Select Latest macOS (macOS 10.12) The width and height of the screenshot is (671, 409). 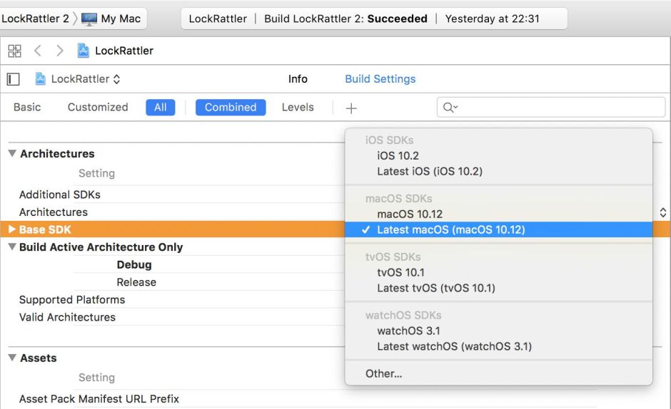point(498,229)
